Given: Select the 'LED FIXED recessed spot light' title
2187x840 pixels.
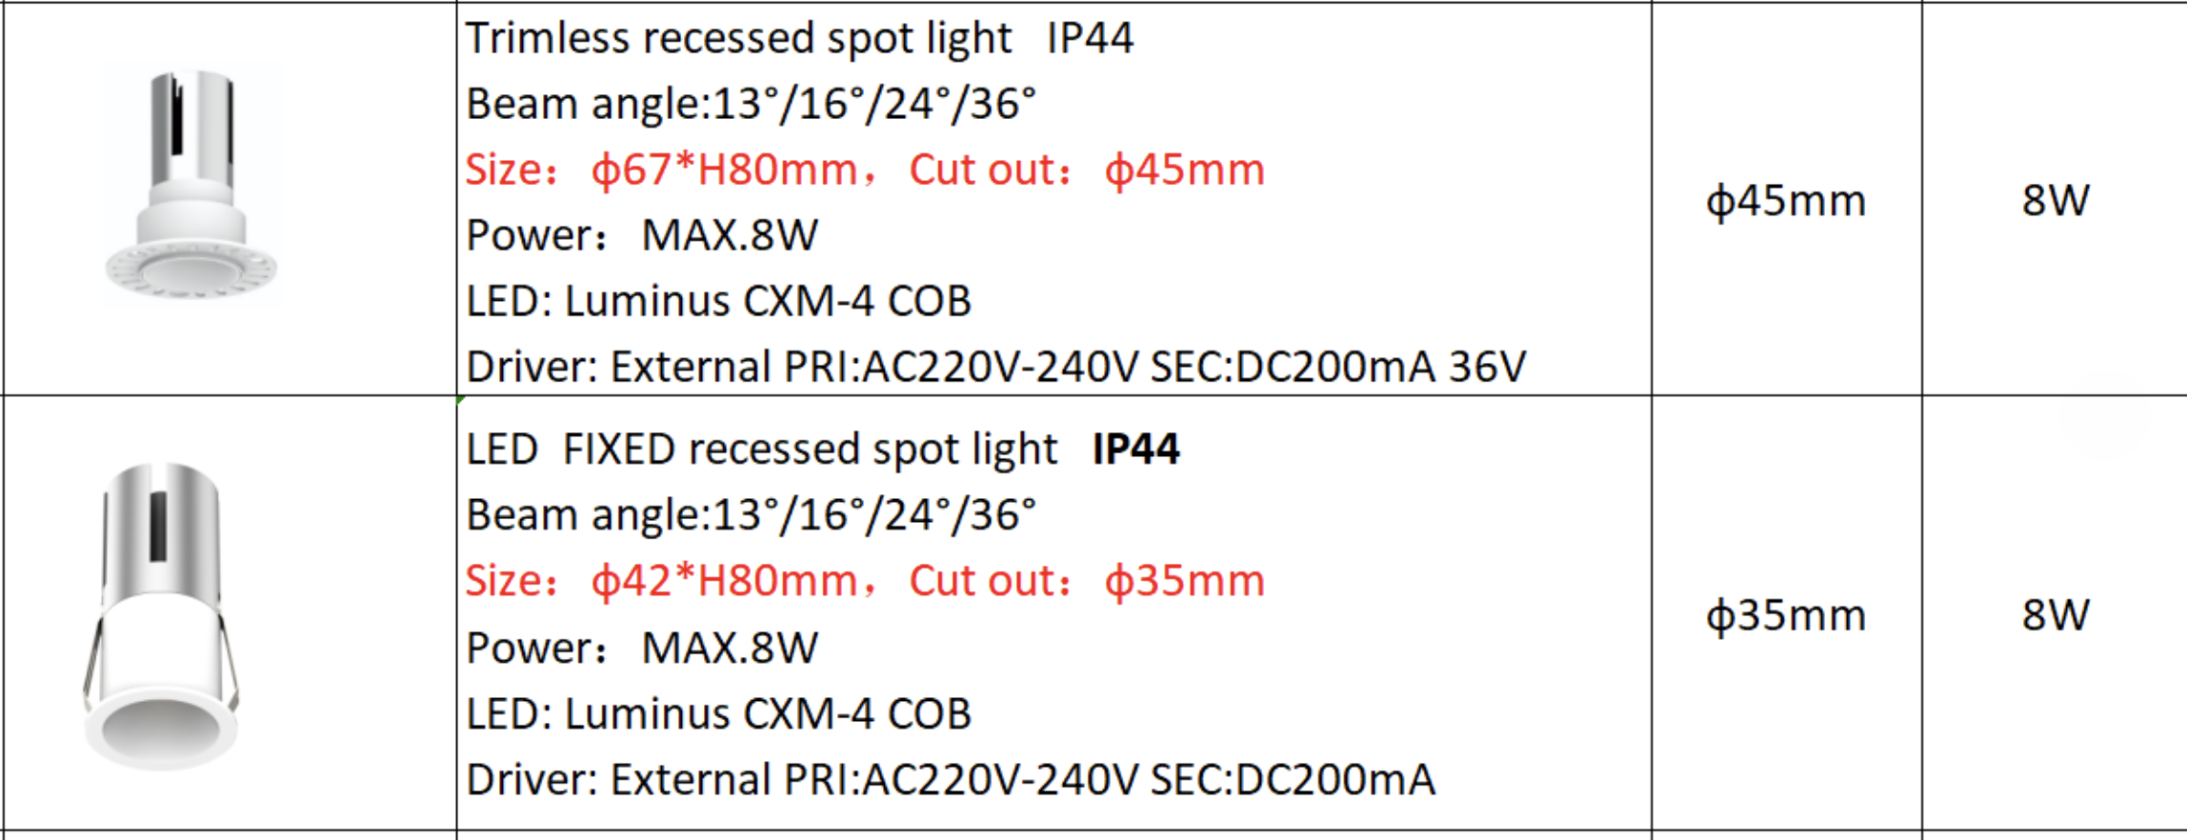Looking at the screenshot, I should (761, 450).
